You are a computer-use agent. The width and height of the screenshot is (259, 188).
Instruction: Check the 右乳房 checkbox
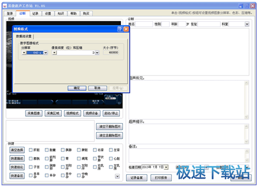tap(95, 167)
